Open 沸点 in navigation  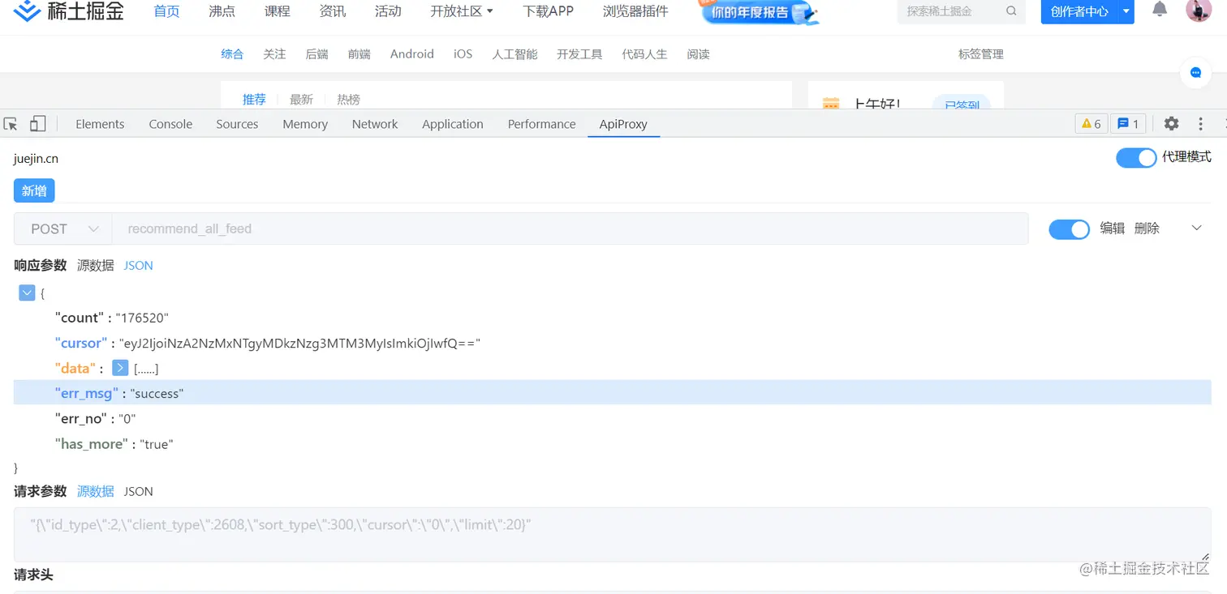coord(222,11)
